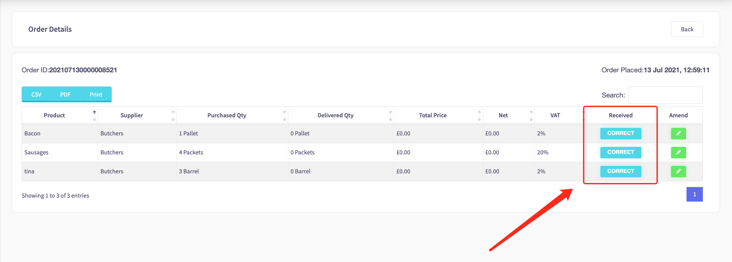Print the order details table
The width and height of the screenshot is (732, 262).
96,94
